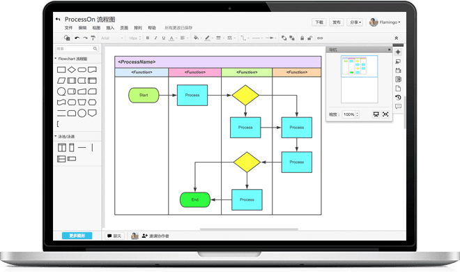This screenshot has height=272, width=460.
Task: Open the 帮助 menu
Action: click(x=152, y=28)
